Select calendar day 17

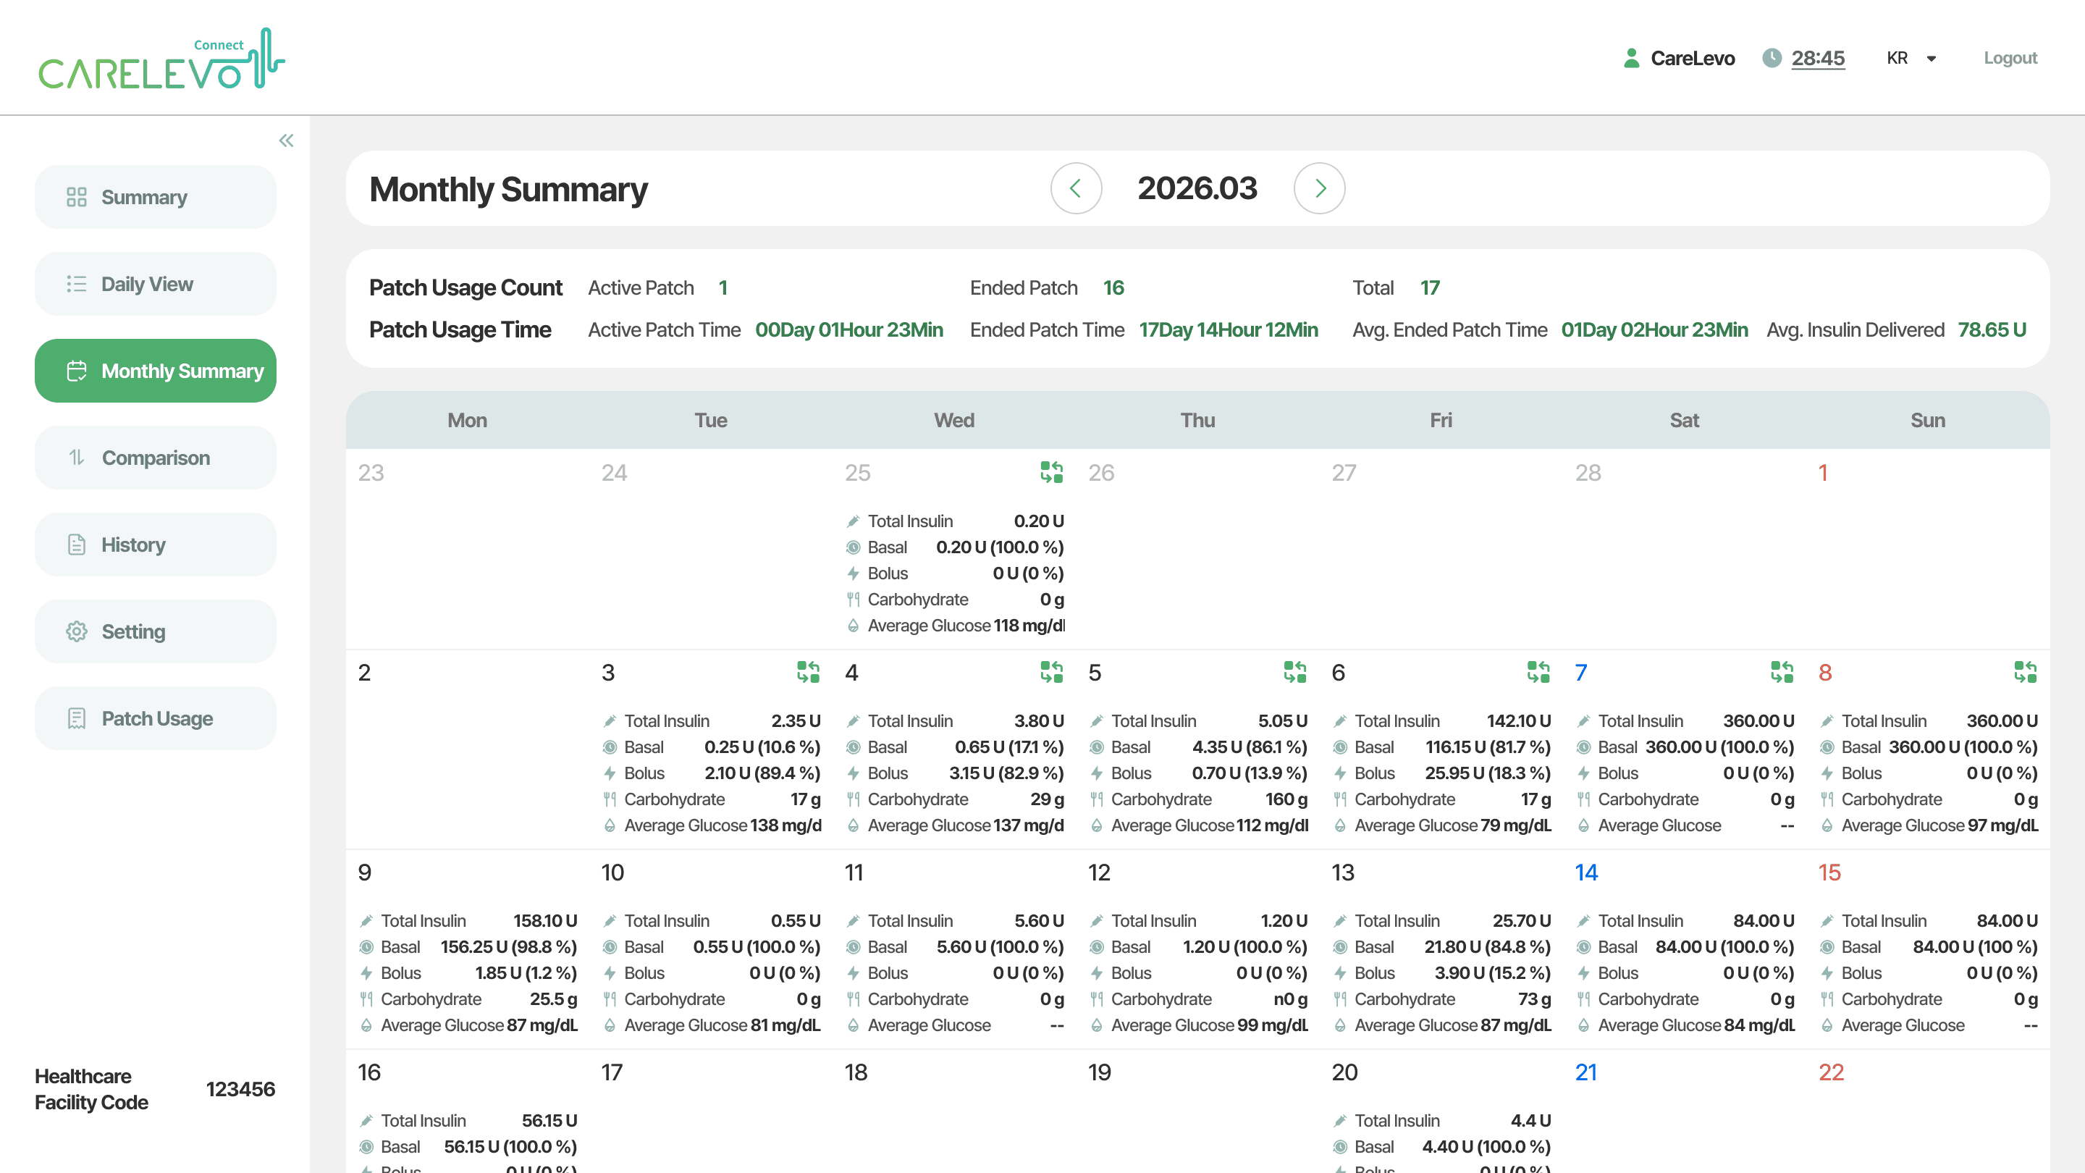[612, 1072]
